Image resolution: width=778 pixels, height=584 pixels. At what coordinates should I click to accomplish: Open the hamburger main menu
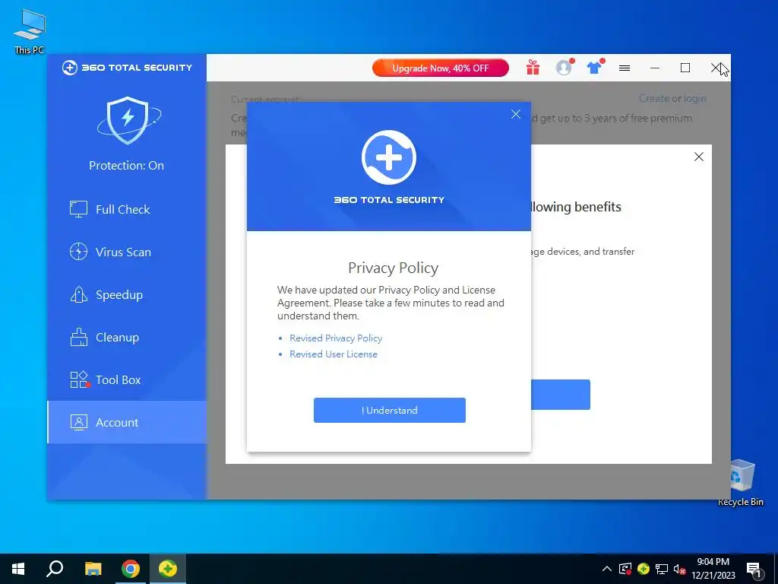click(x=625, y=68)
